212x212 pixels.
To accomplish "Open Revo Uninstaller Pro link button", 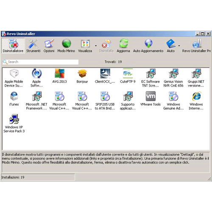I will (x=196, y=46).
